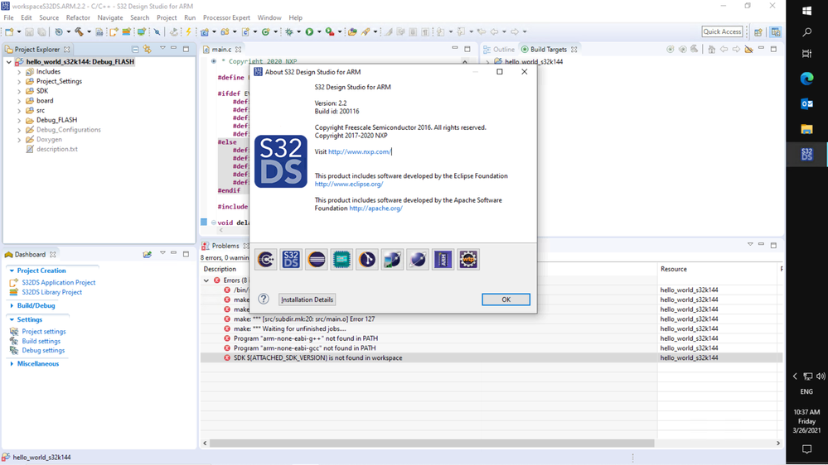828x465 pixels.
Task: Click Installation Details button
Action: (307, 300)
